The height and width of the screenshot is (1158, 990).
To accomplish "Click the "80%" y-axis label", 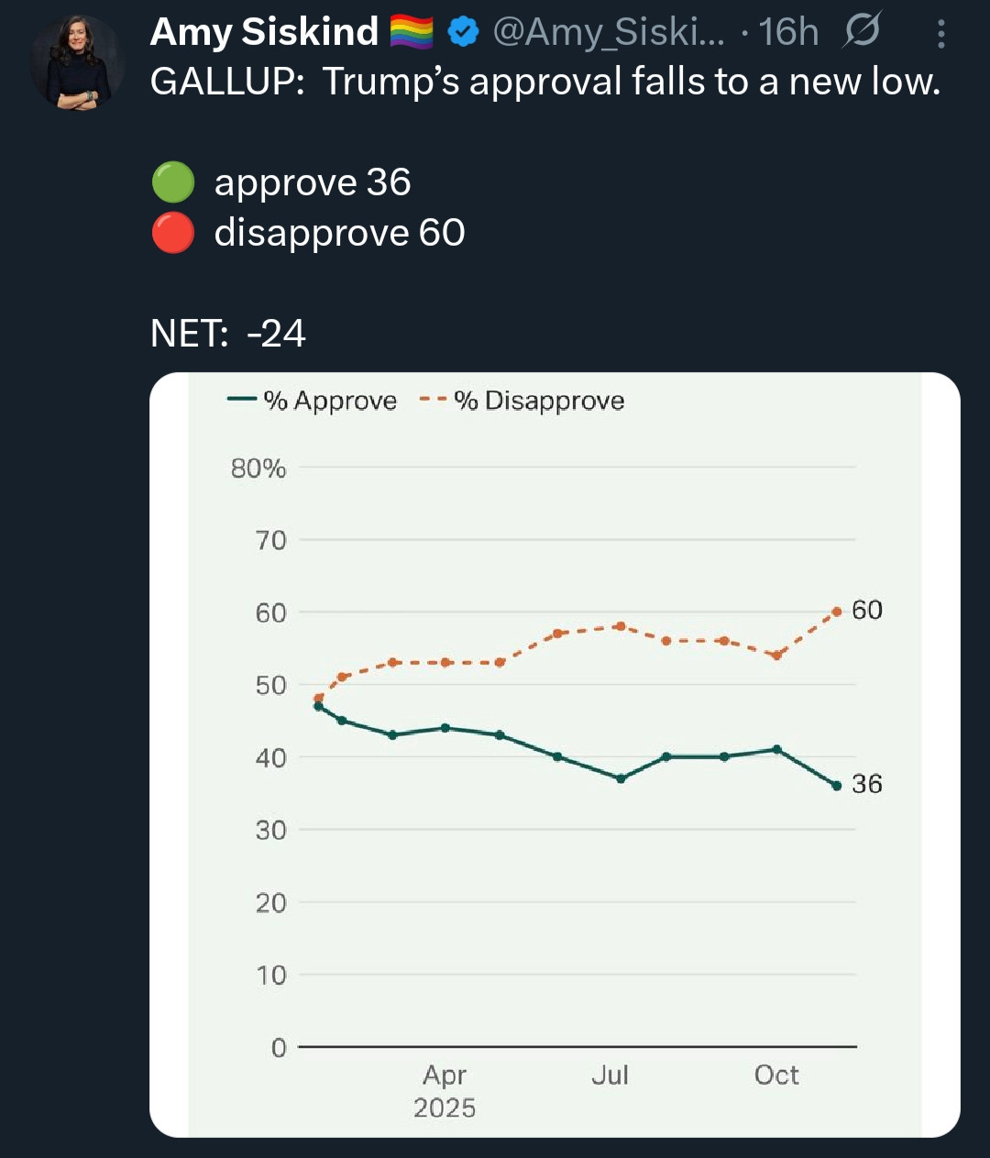I will [x=258, y=469].
